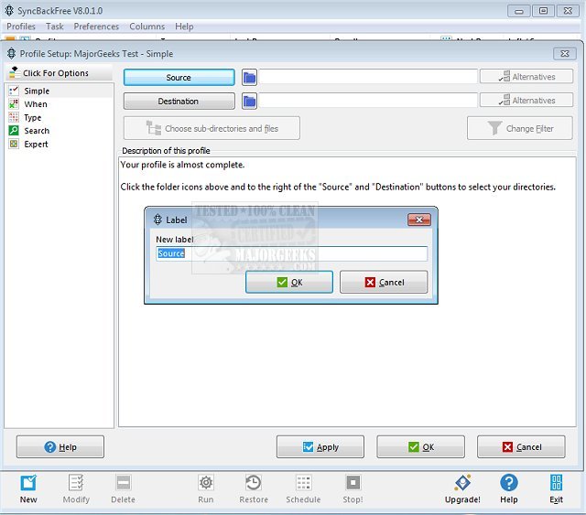Click the New profile toolbar icon
The width and height of the screenshot is (586, 515).
28,483
